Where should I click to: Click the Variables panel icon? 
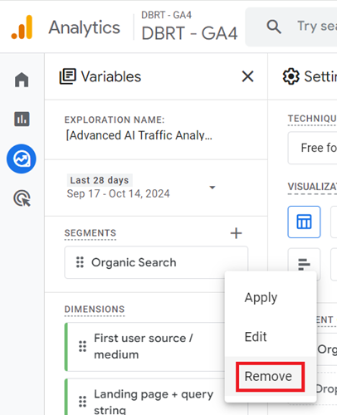[67, 76]
